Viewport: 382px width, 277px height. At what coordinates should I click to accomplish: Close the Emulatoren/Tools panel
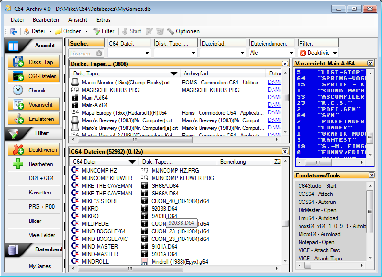371,175
